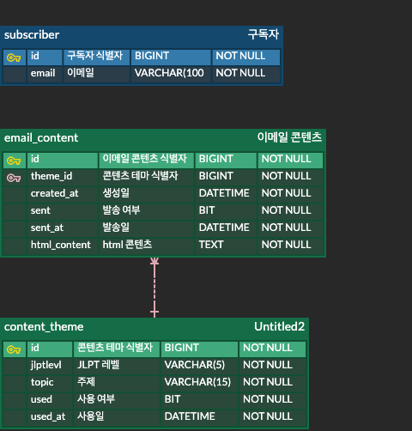Click the 사용일 comment cell

pos(117,418)
